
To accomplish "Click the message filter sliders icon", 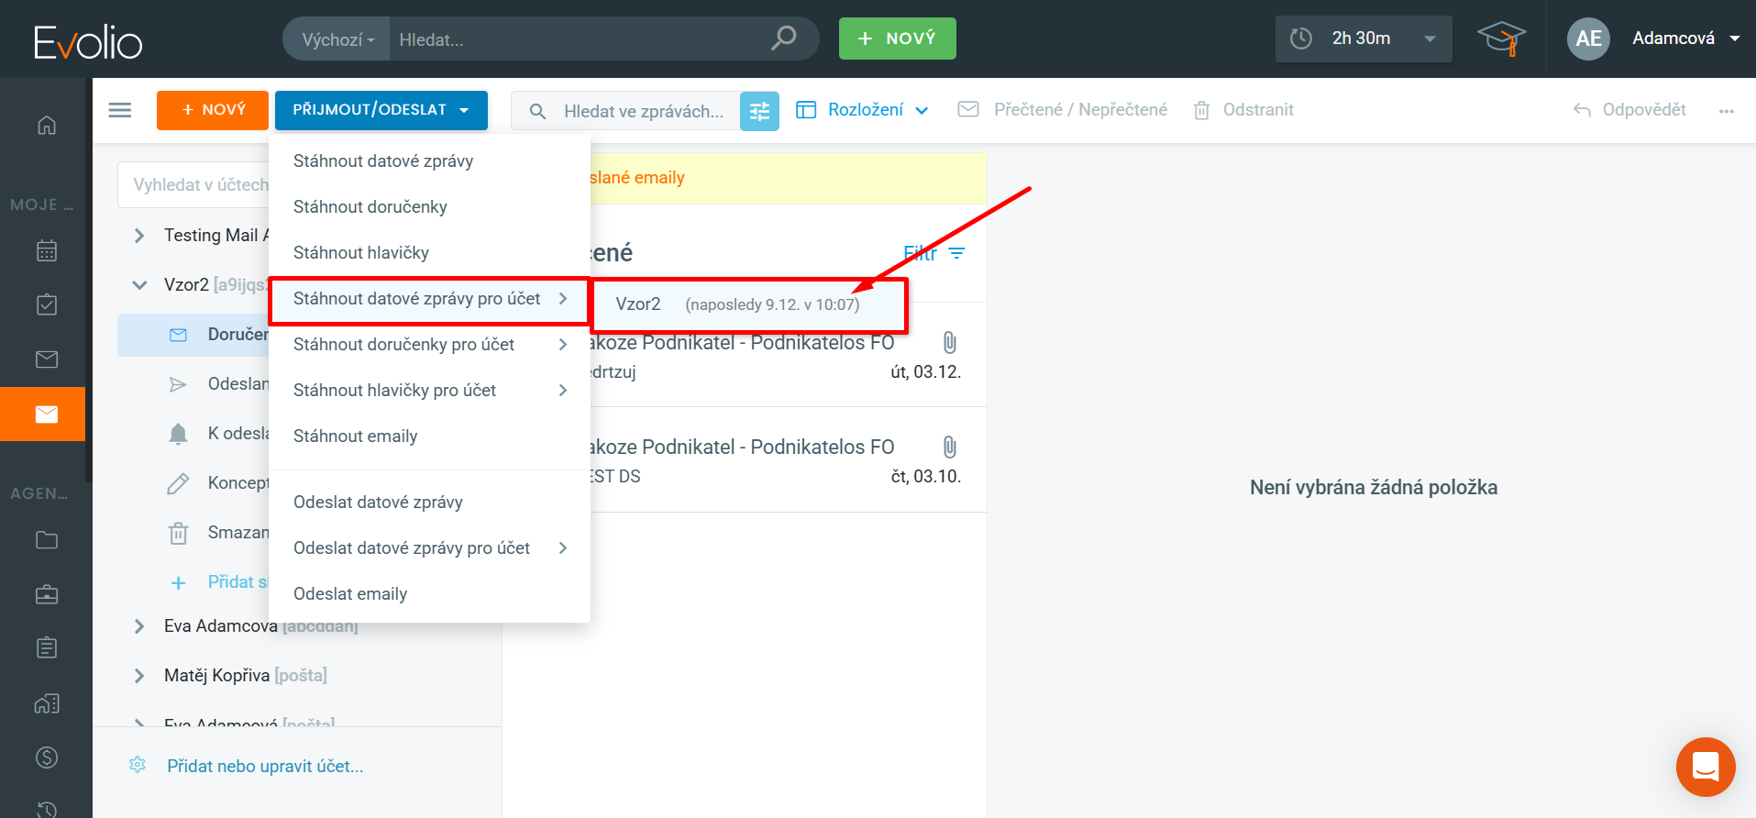I will [x=759, y=111].
